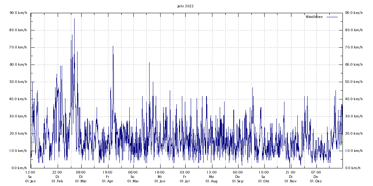Screen dimensions: 373x186
Task: Click the '01.Sep' date label
Action: (x=237, y=181)
